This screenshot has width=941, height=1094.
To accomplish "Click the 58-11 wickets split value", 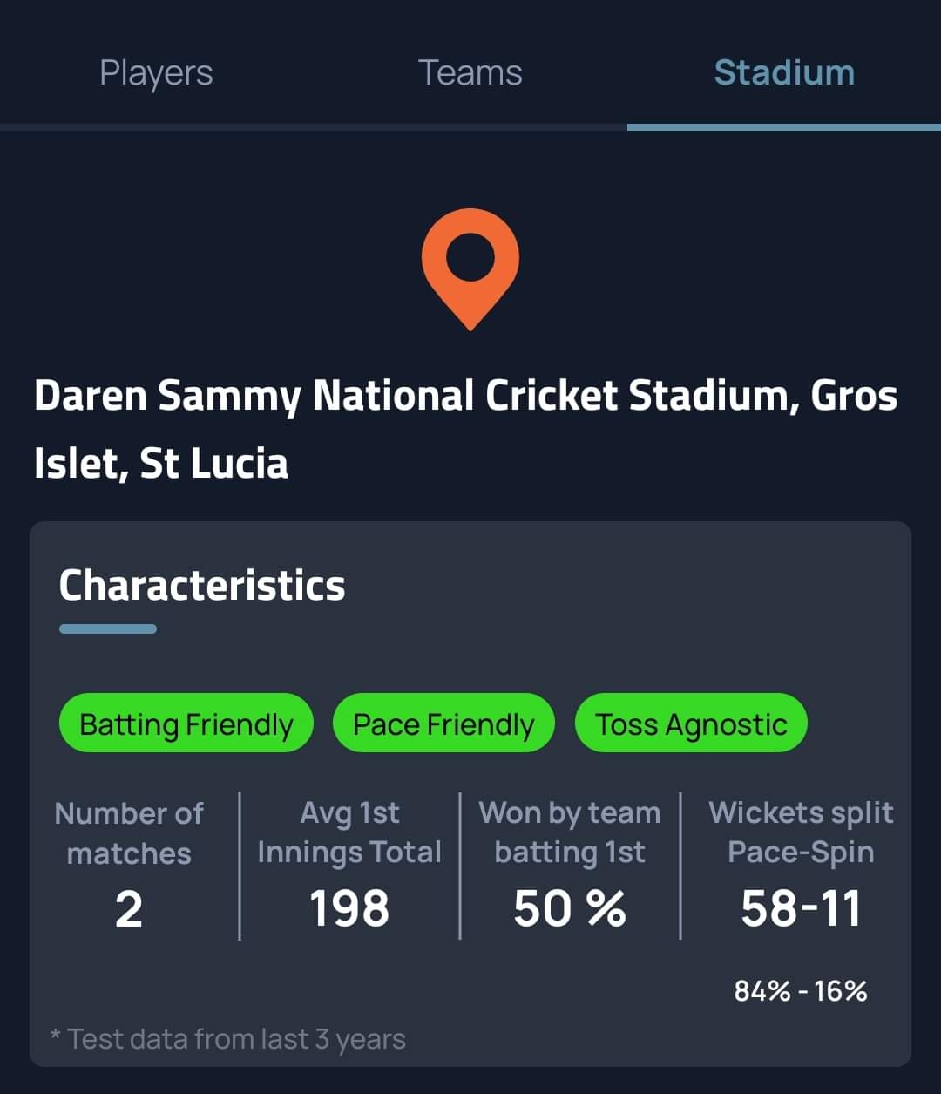I will (x=801, y=909).
